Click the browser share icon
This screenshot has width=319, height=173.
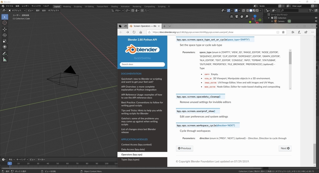(306, 32)
